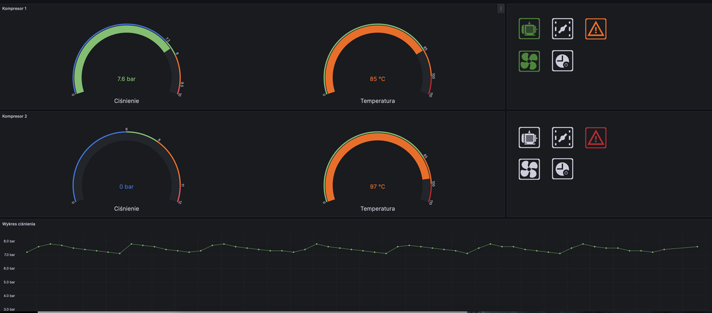Open the Wykres ciśnienia panel title menu

click(19, 224)
